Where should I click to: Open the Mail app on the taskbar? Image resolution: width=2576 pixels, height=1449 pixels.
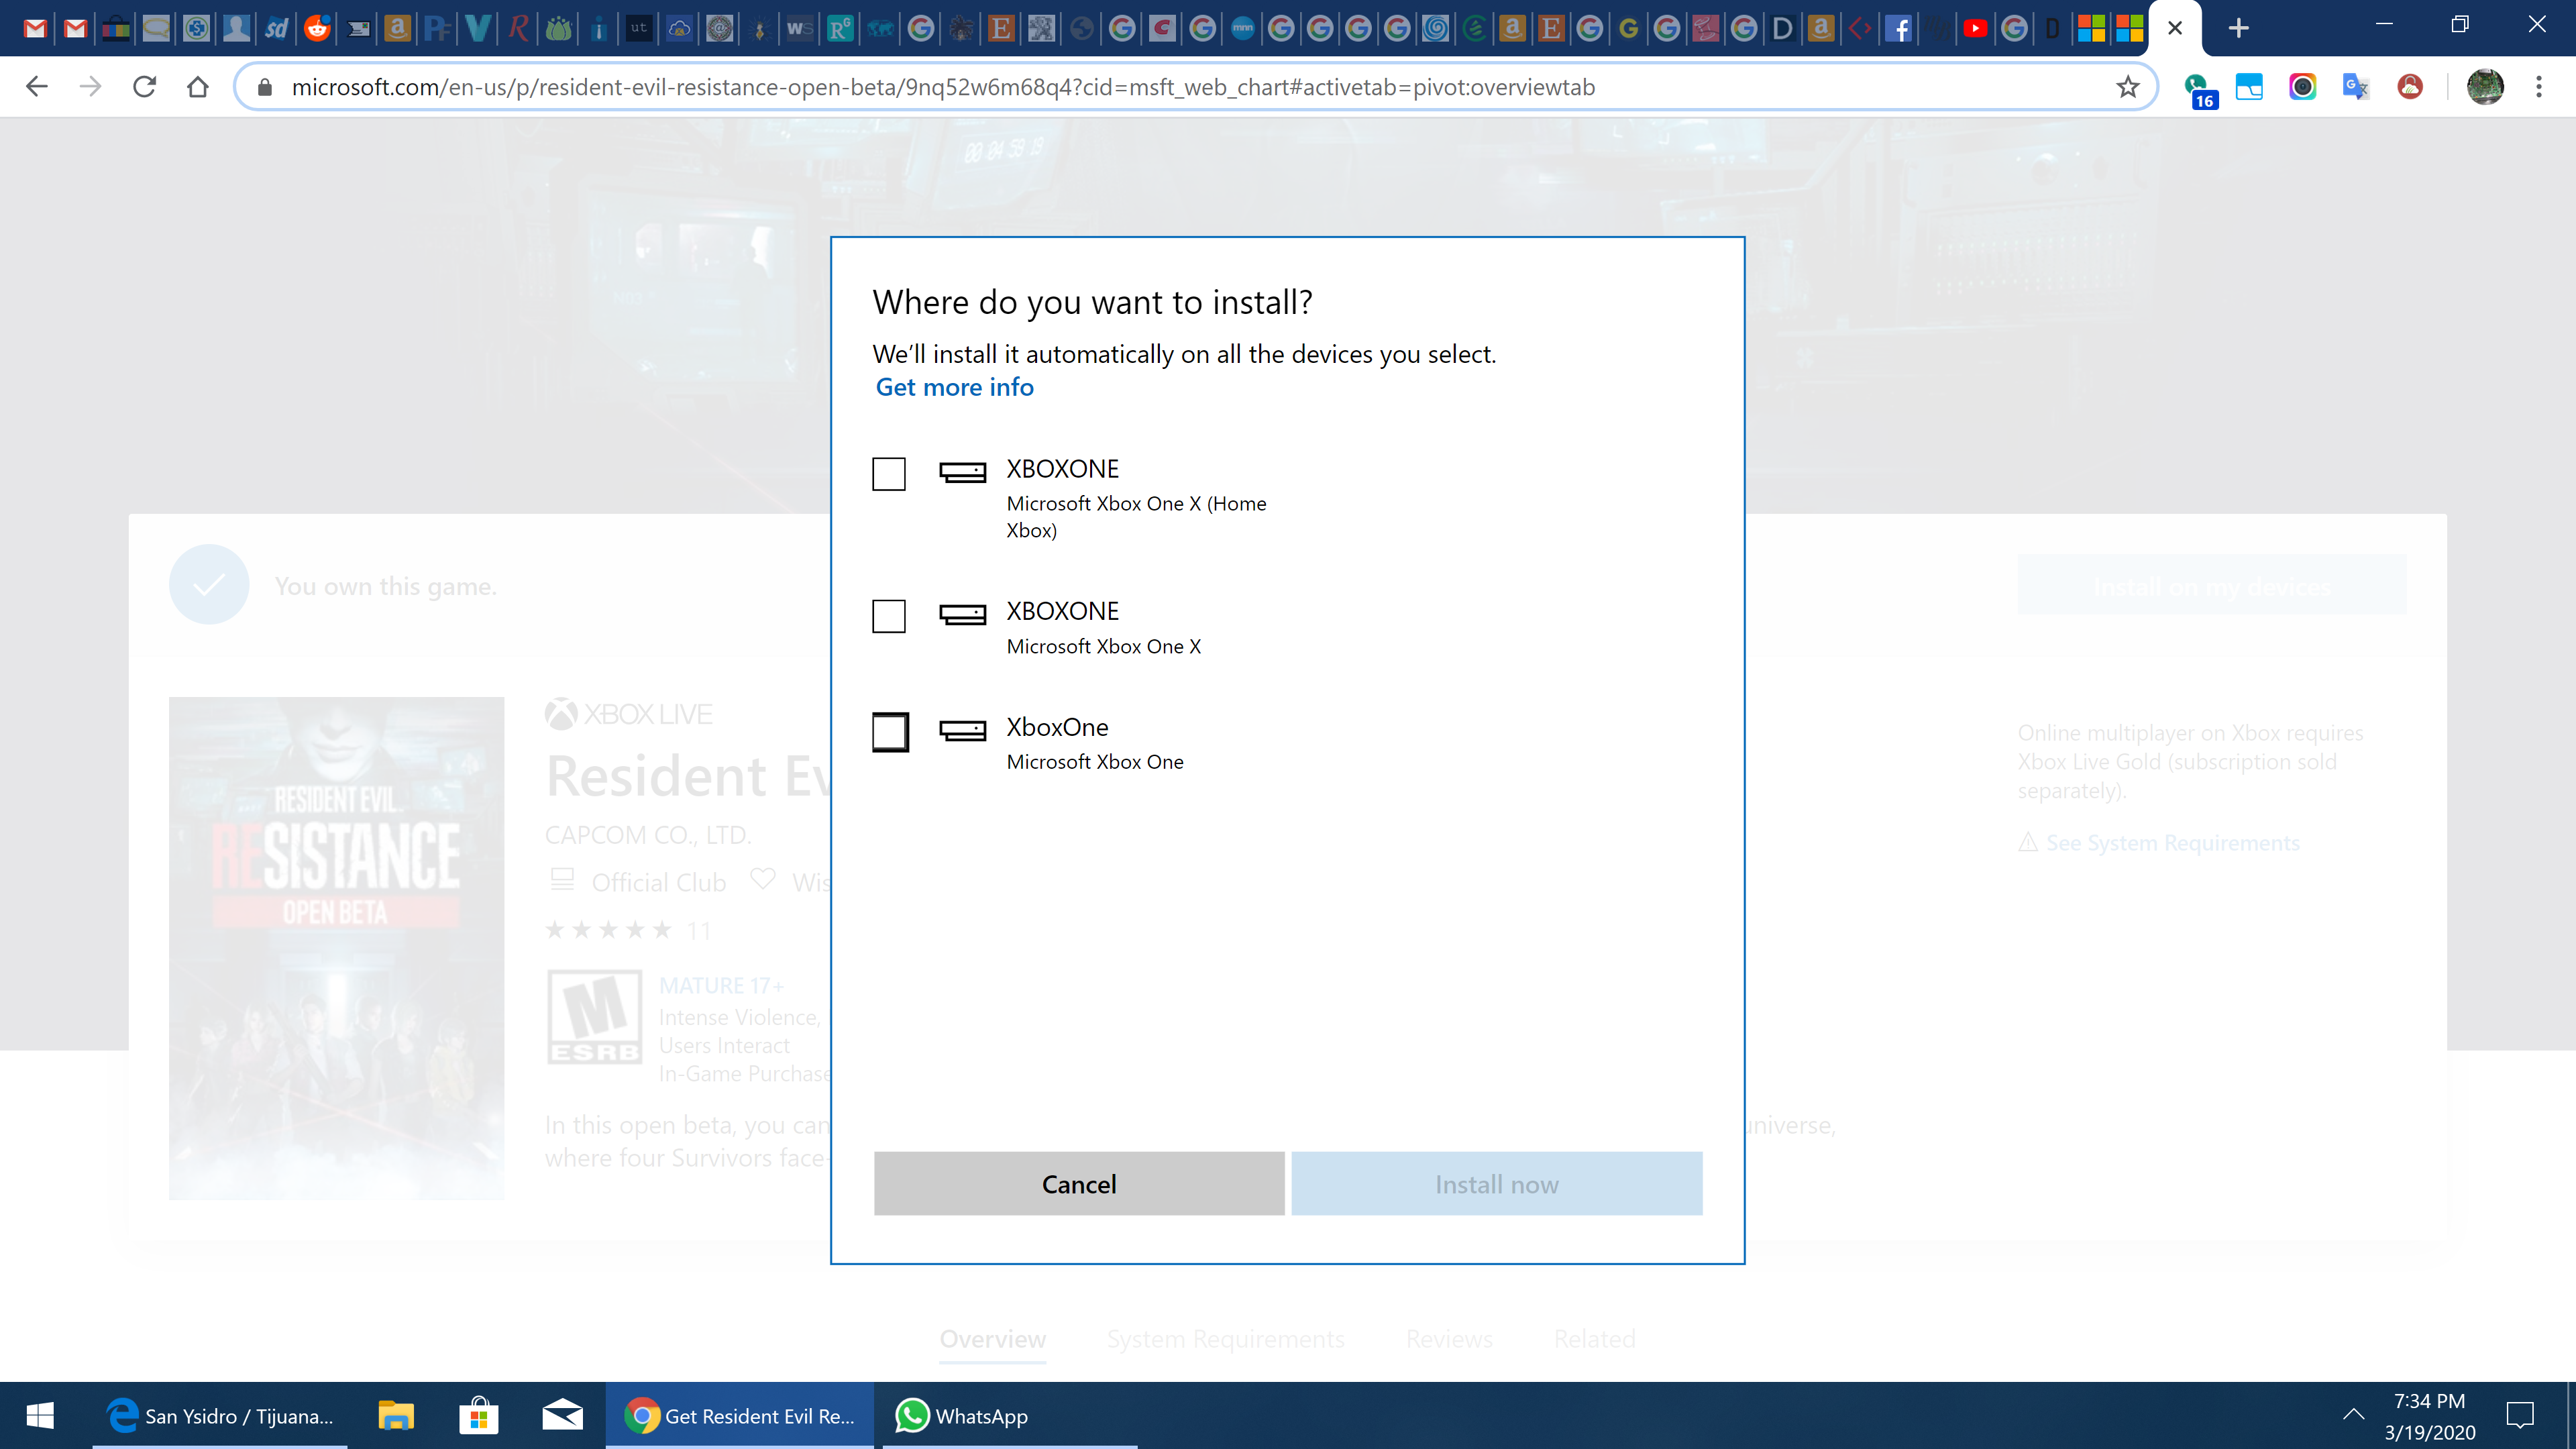click(x=562, y=1415)
